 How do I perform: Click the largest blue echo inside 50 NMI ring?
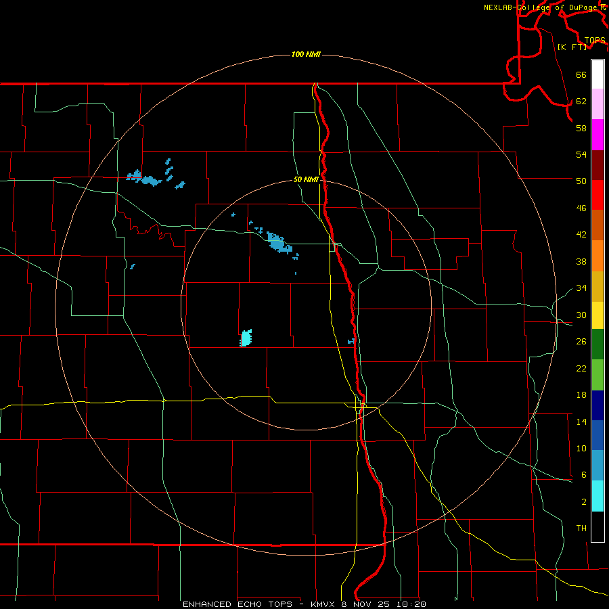pyautogui.click(x=279, y=243)
